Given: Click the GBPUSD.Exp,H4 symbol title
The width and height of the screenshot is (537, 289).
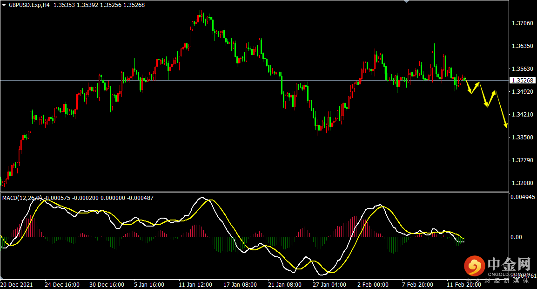Looking at the screenshot, I should point(29,5).
